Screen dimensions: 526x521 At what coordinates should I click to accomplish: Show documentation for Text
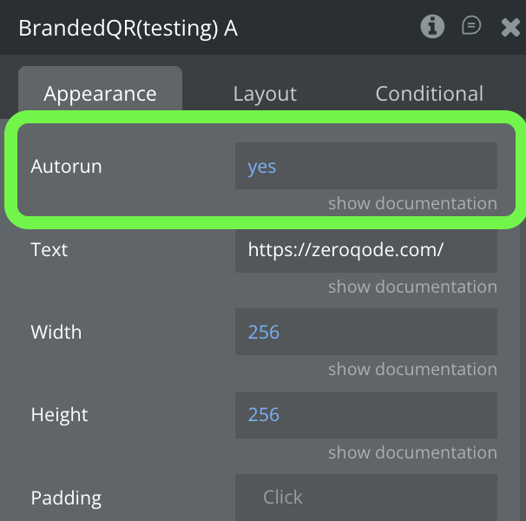point(412,287)
